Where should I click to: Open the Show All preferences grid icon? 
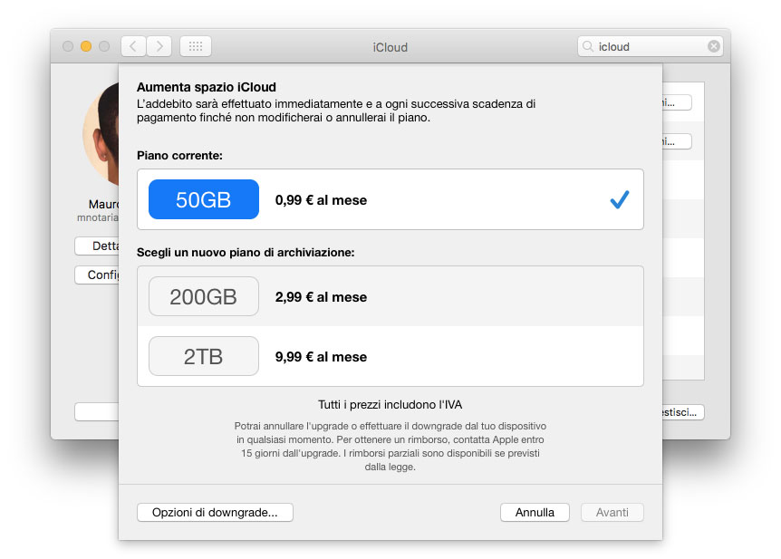[x=196, y=45]
